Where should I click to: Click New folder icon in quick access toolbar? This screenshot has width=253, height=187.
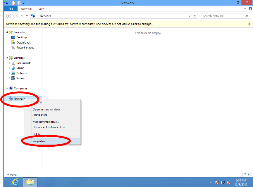[19, 3]
